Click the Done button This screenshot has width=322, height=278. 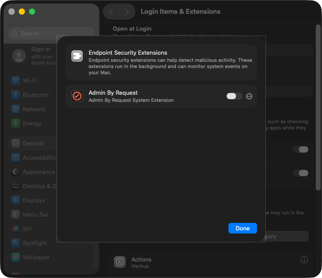pos(242,228)
